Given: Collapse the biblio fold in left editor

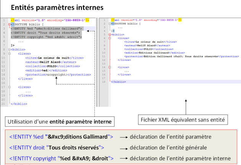Looking at the screenshot, I should pos(8,49).
